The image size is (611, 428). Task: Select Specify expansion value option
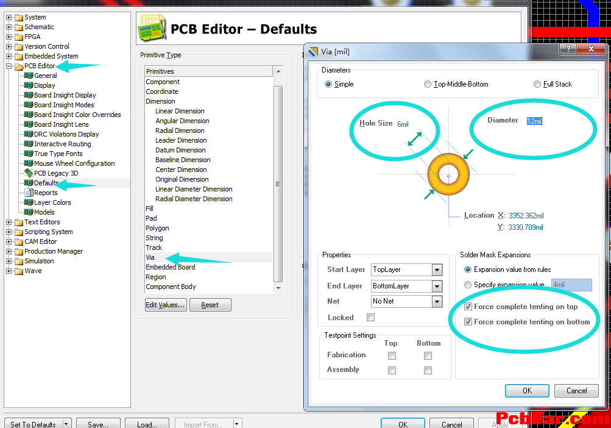(x=468, y=285)
